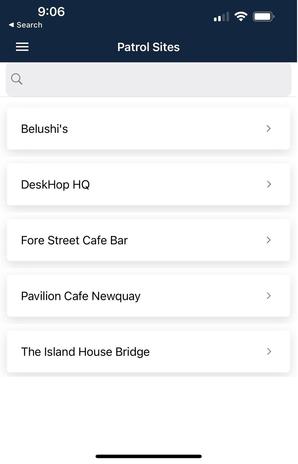Screen dimensions: 298x464
Task: Expand the Pavilion Cafe Newquay chevron
Action: click(x=269, y=296)
